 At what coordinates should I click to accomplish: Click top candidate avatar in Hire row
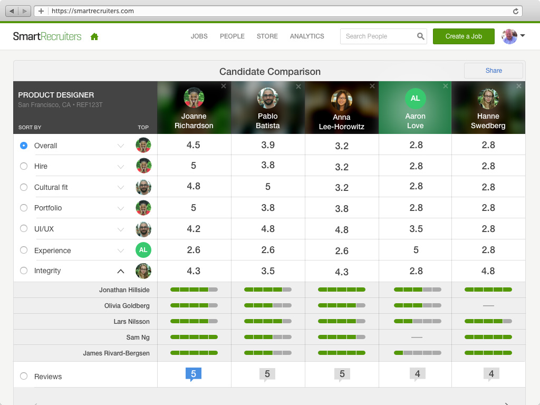click(x=143, y=166)
